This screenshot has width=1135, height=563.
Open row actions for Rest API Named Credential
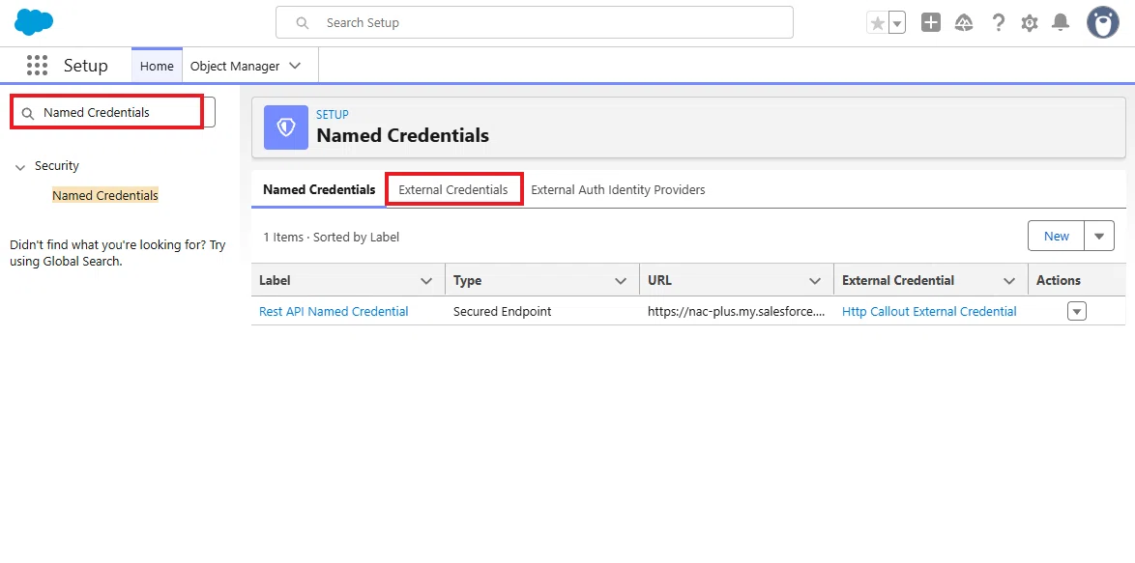[1077, 312]
